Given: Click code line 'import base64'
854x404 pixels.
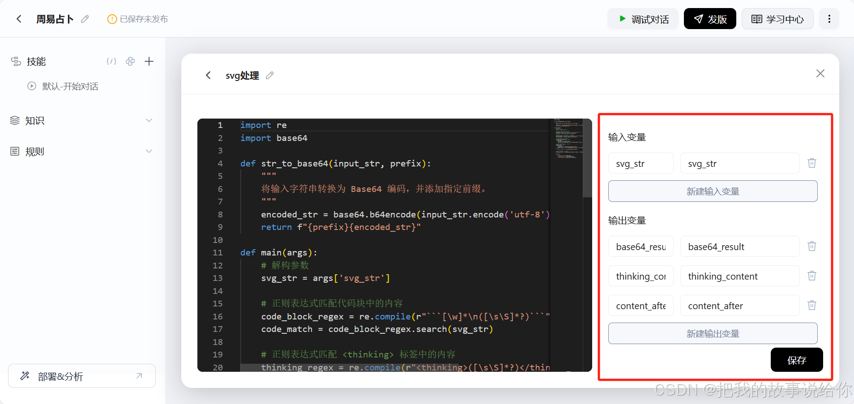Looking at the screenshot, I should [273, 138].
